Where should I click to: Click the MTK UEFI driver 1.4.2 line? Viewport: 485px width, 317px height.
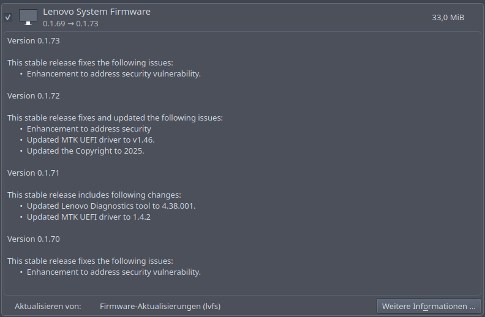click(x=88, y=217)
